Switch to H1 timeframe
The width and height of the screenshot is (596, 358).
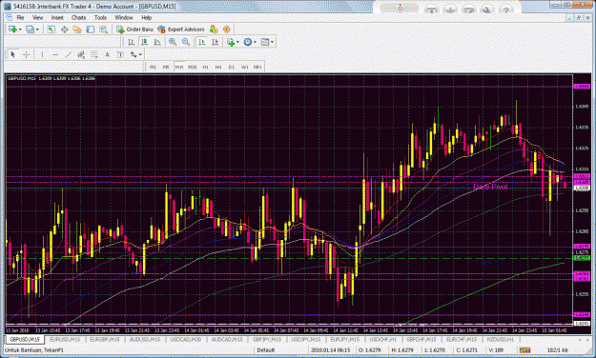206,68
